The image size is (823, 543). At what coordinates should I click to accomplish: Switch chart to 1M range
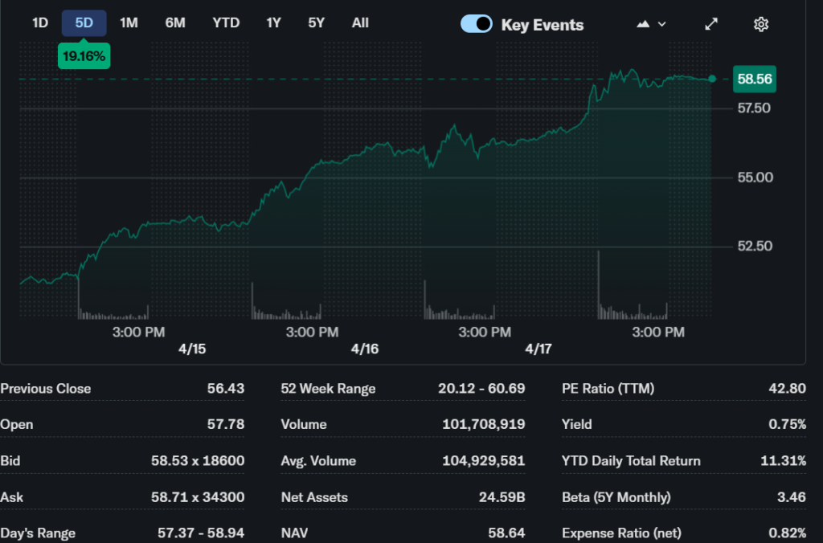129,22
